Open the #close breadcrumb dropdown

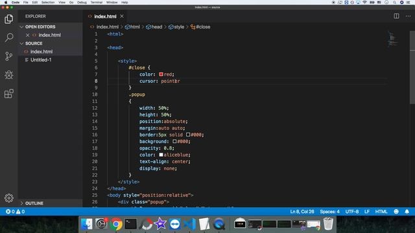pyautogui.click(x=200, y=27)
